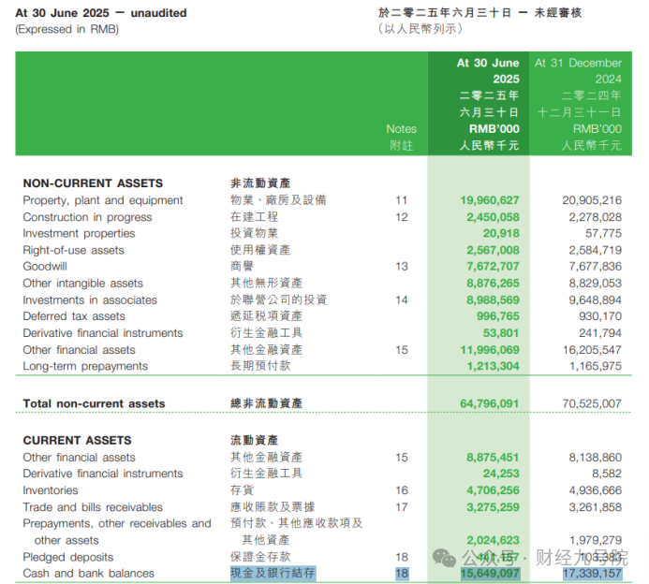The image size is (649, 584).
Task: Click note number 13 for Goodwill
Action: (402, 267)
